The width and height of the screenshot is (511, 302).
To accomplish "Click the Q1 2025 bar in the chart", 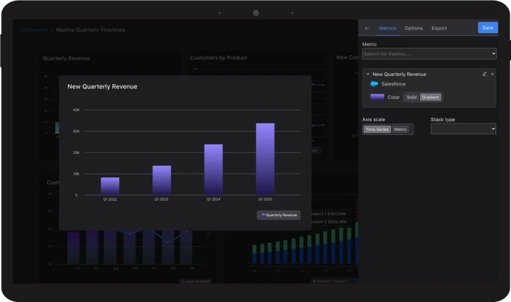I will coord(265,159).
